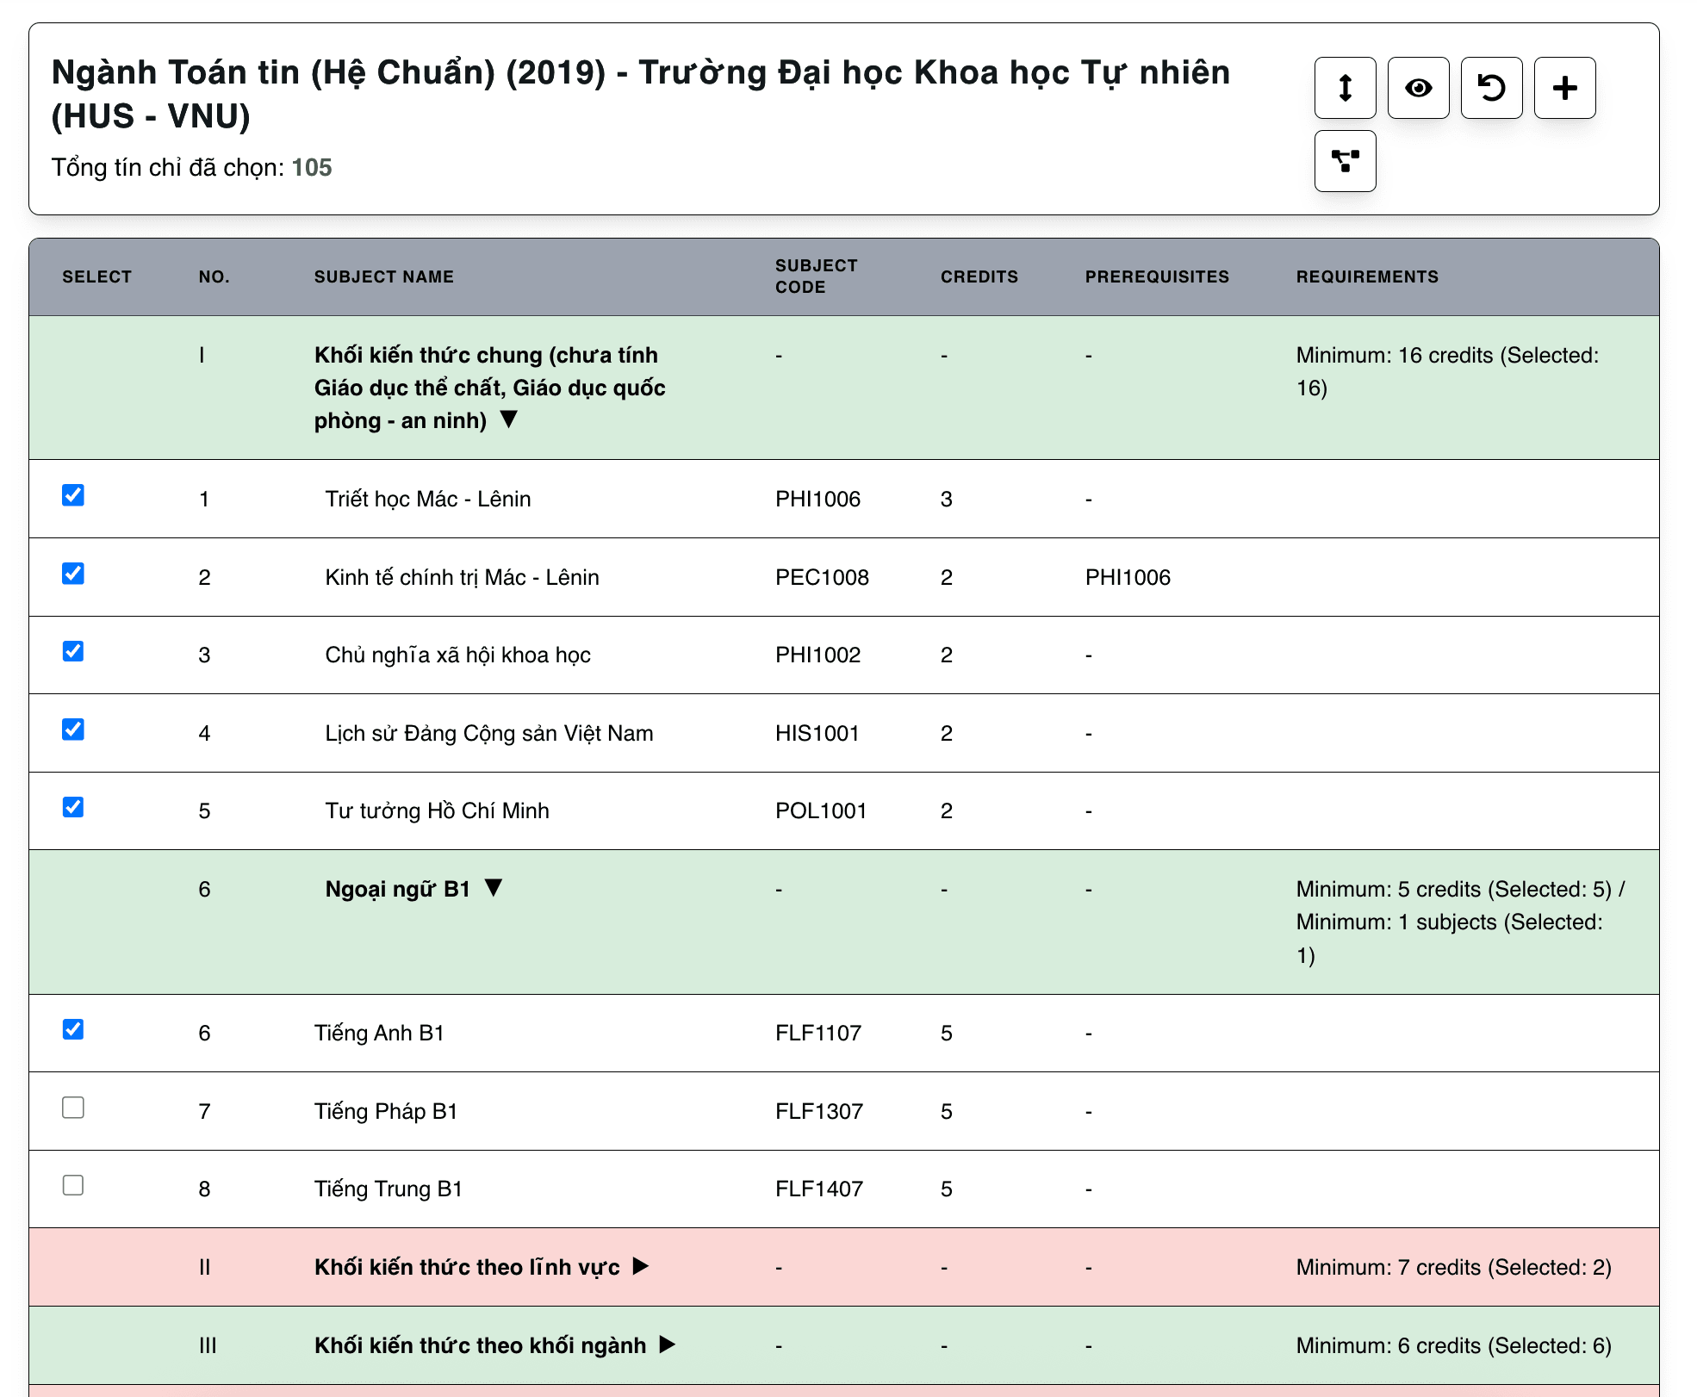
Task: Collapse the Ngoại ngữ B1 group arrow
Action: tap(493, 888)
